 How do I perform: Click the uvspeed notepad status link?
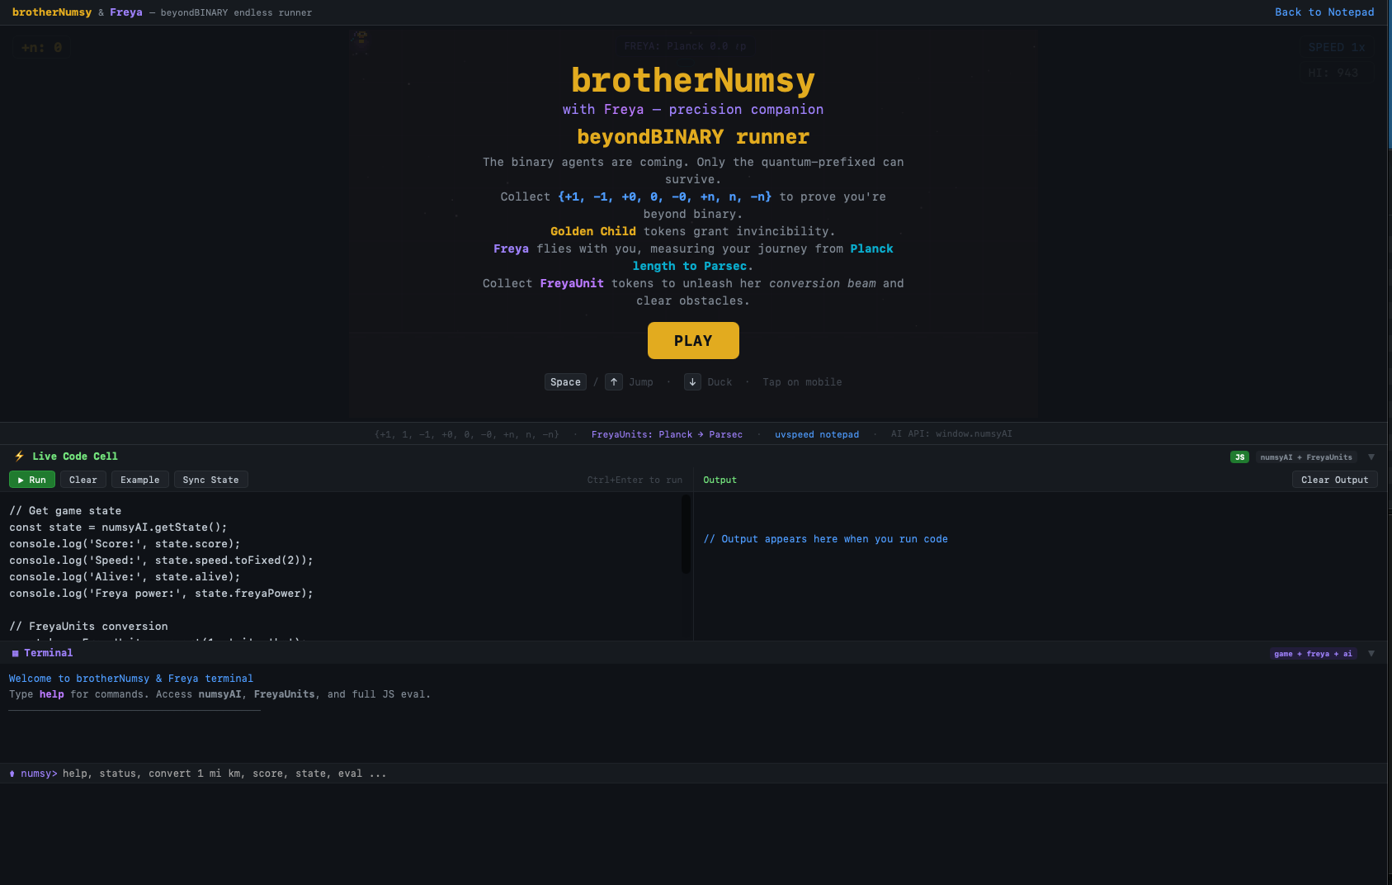[816, 433]
